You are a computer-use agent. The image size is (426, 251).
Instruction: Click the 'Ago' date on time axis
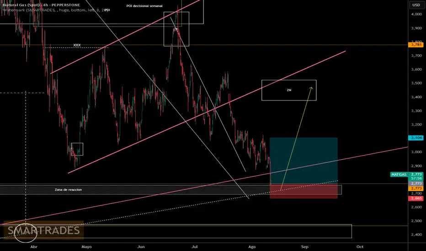coord(252,246)
